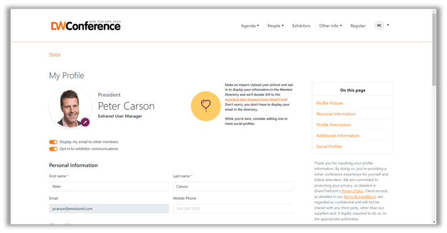Click the scrollbar up arrow
447x233 pixels.
(x=434, y=11)
